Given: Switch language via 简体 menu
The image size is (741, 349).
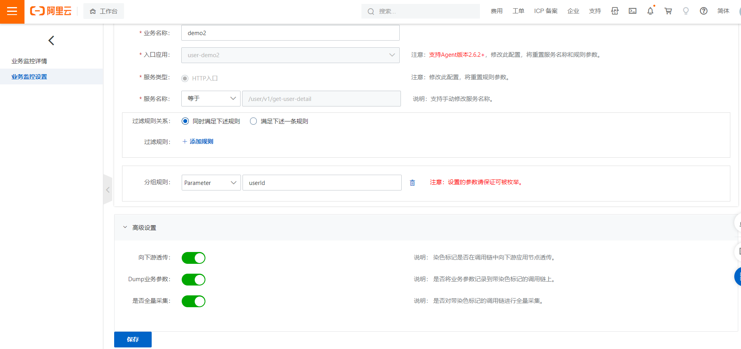Looking at the screenshot, I should point(723,11).
